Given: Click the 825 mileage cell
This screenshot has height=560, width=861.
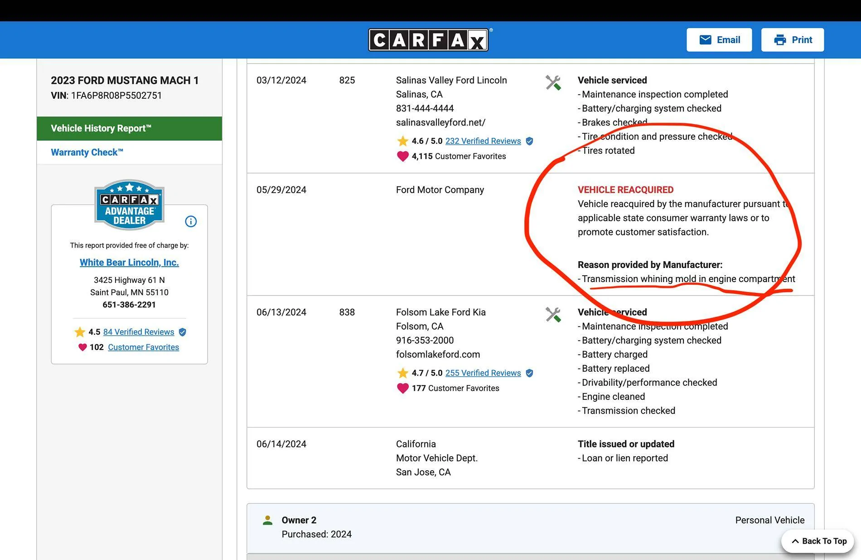Looking at the screenshot, I should tap(347, 80).
